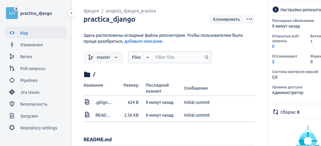
Task: Click the Pull-запросы icon in sidebar
Action: (12, 68)
